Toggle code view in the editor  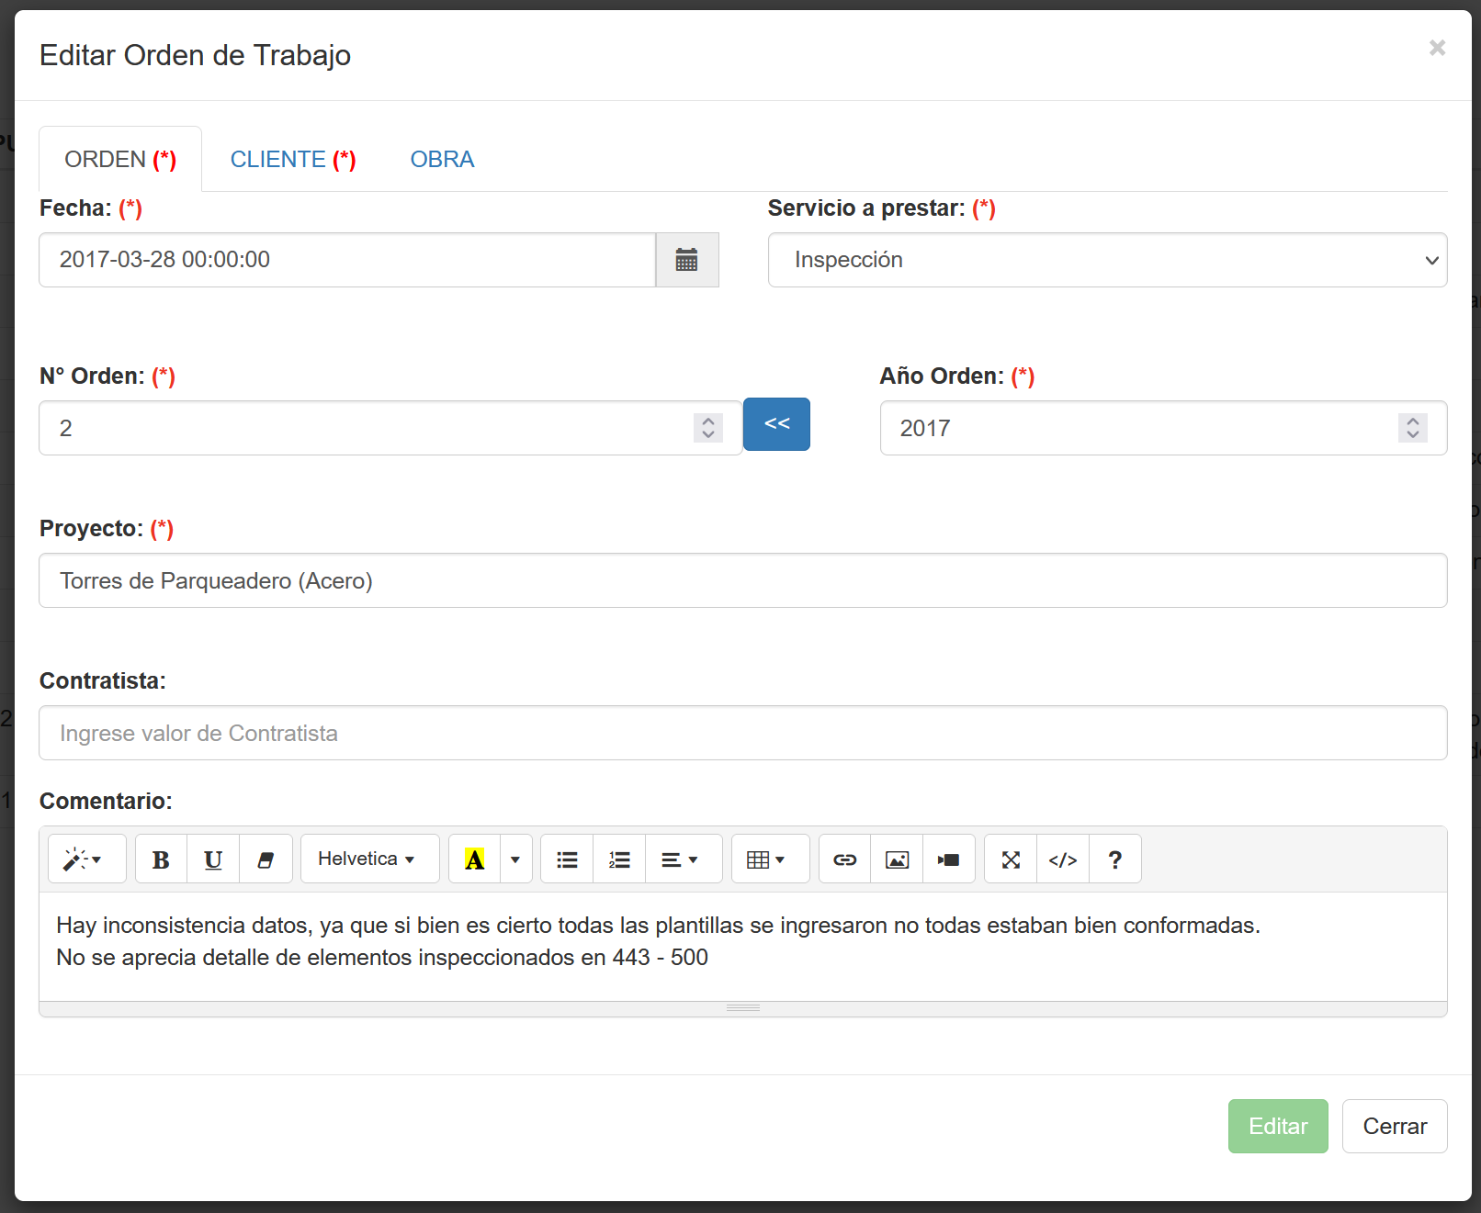pos(1063,859)
